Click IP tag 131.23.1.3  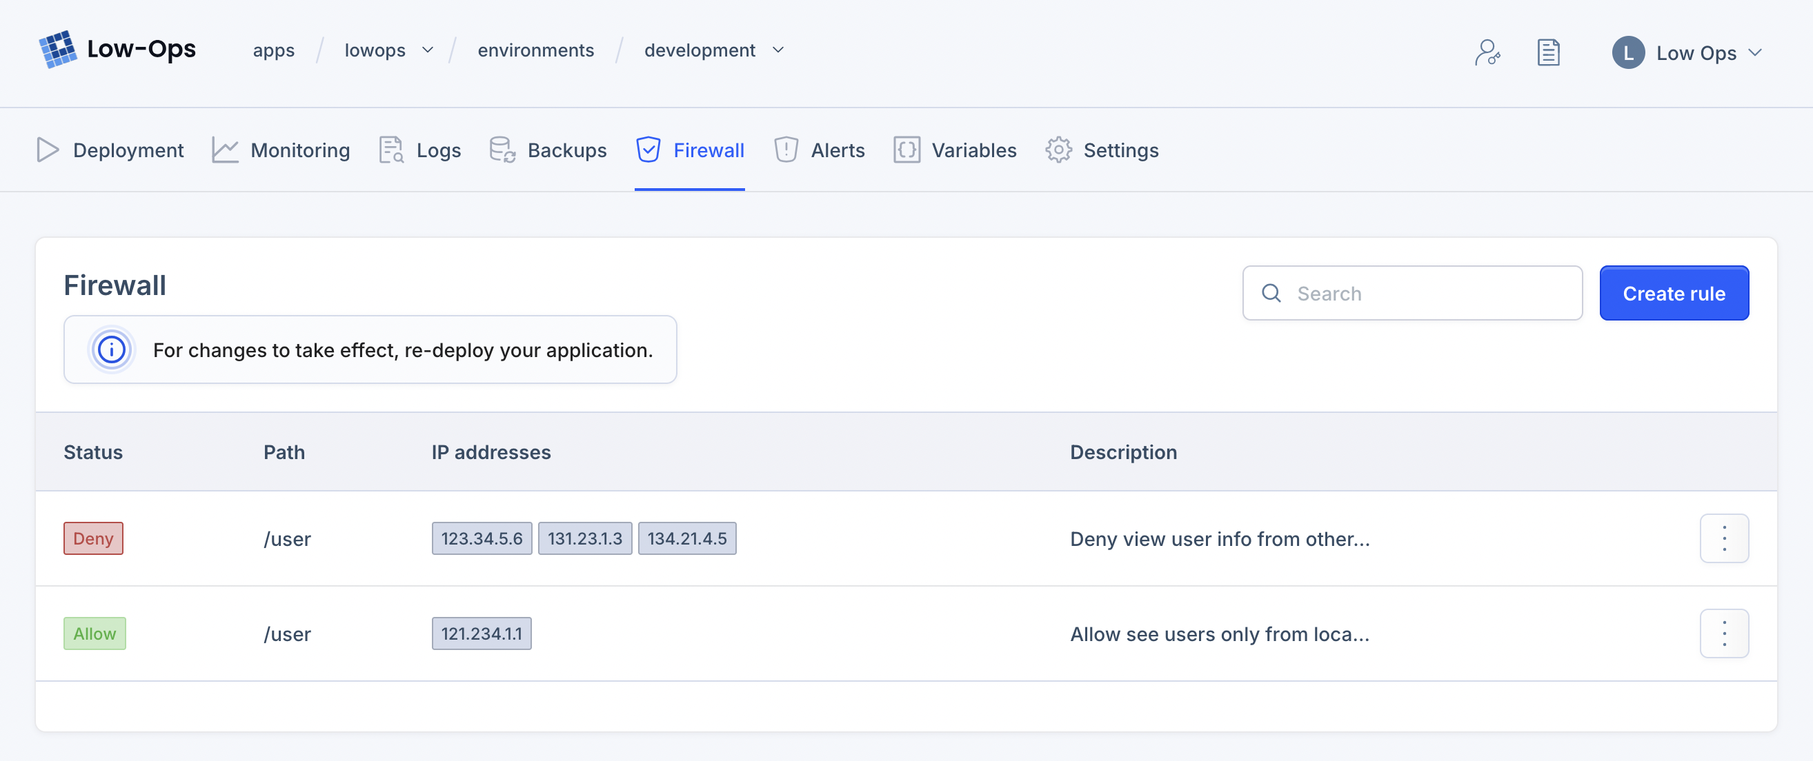tap(585, 538)
